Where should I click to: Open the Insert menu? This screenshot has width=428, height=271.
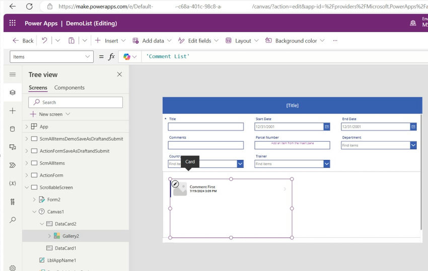pyautogui.click(x=110, y=41)
